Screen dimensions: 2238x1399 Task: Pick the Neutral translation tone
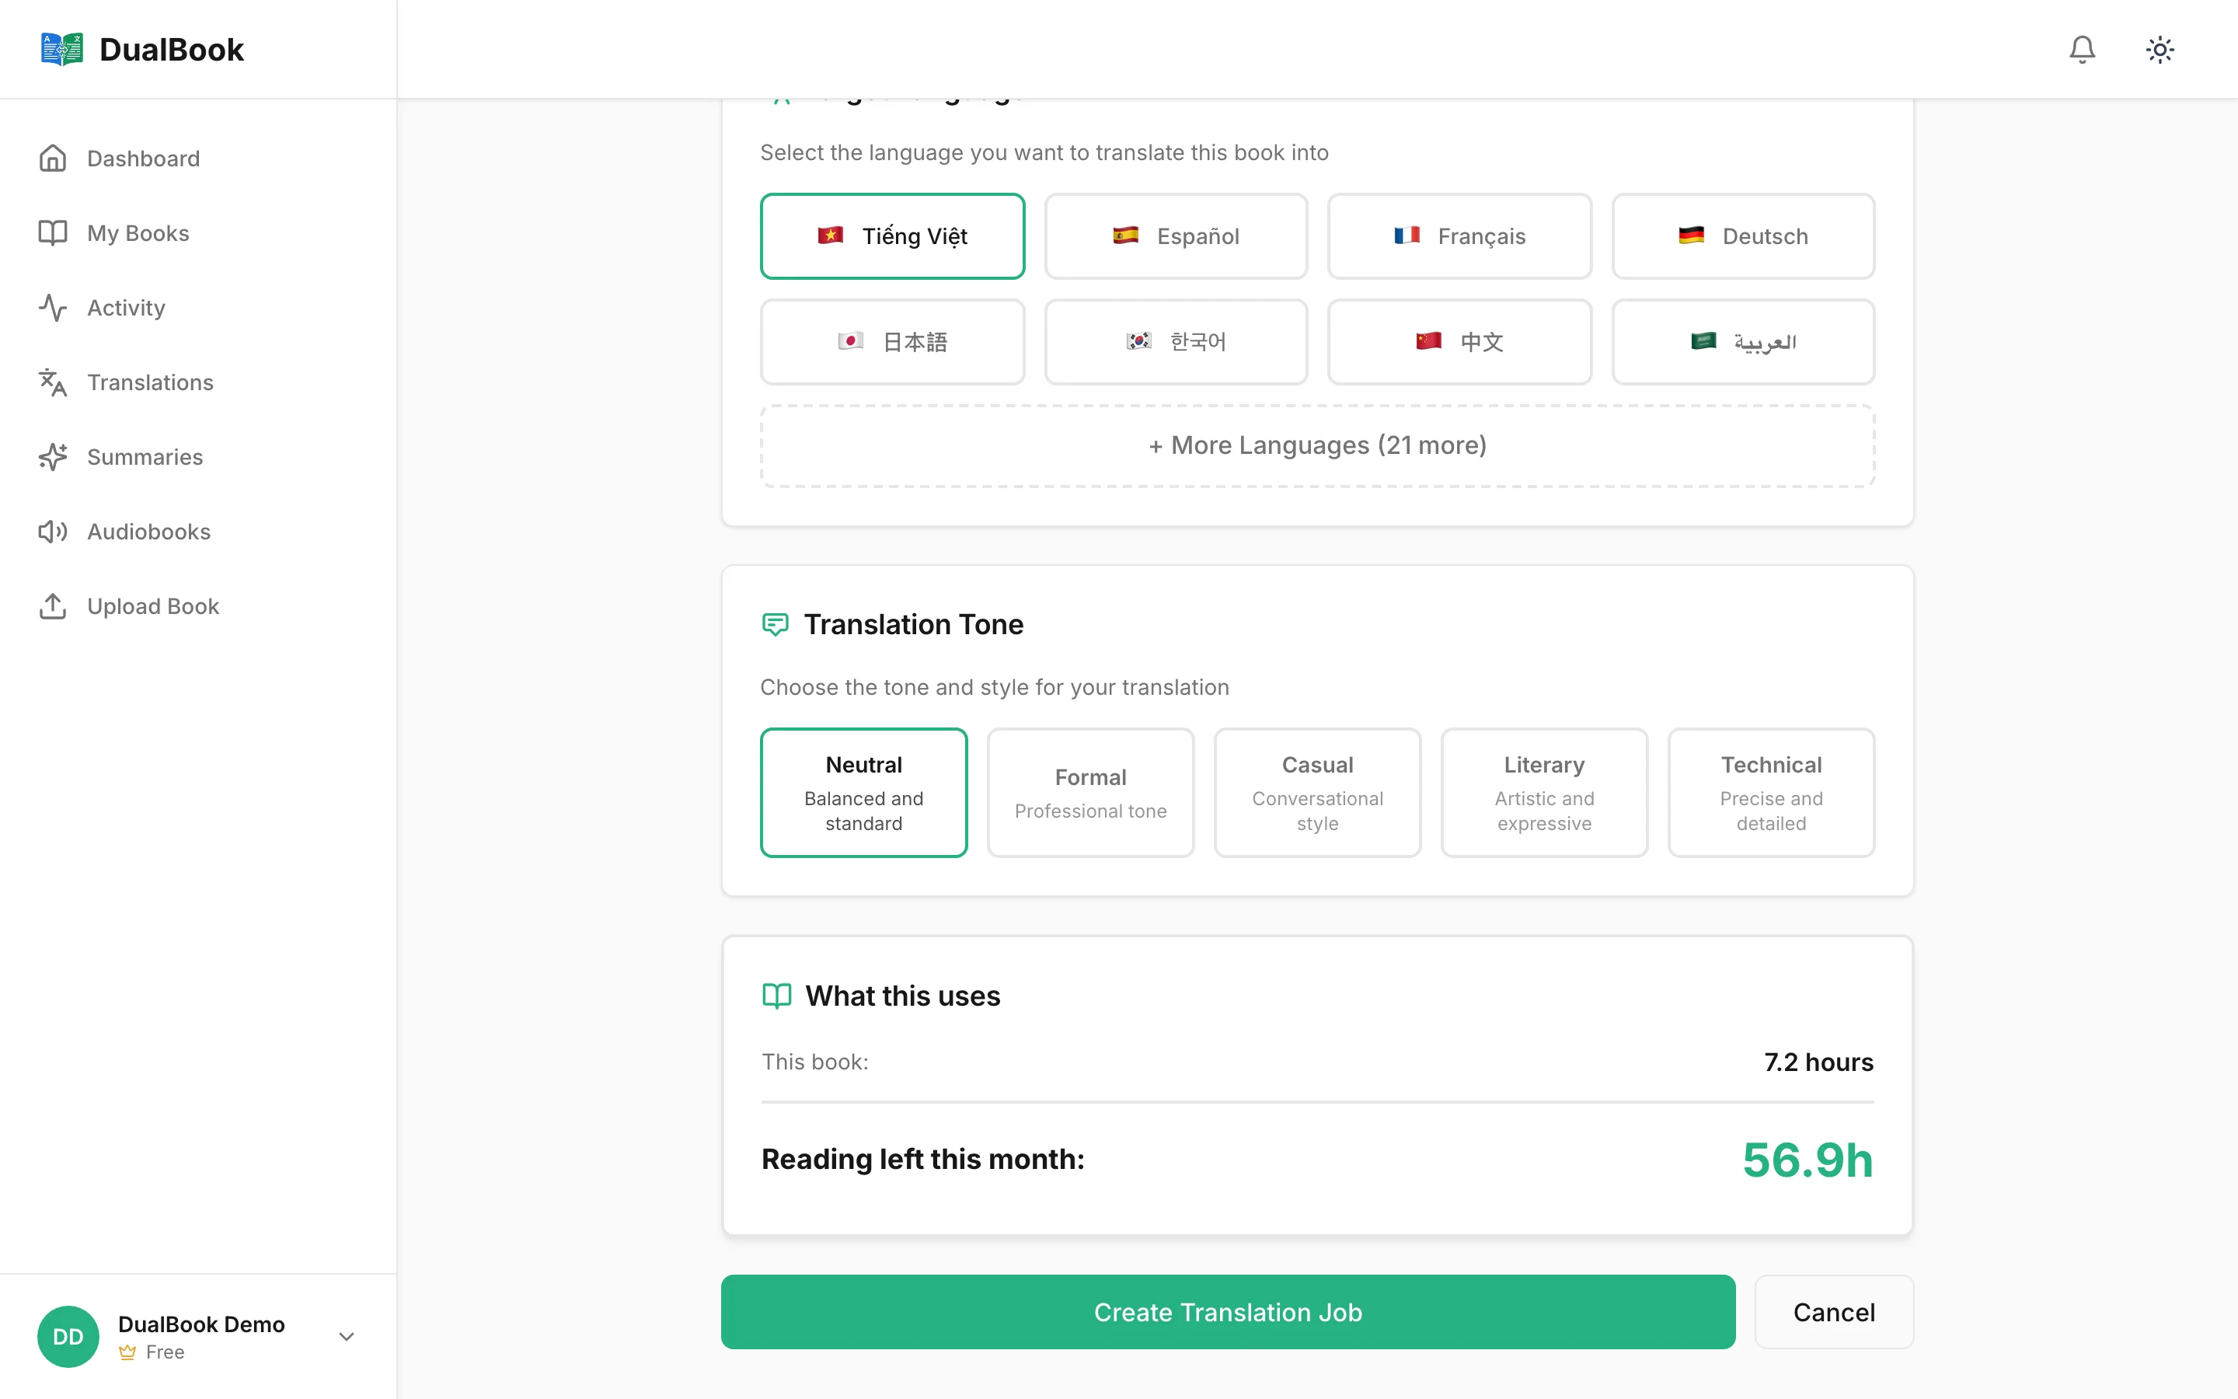[x=864, y=792]
